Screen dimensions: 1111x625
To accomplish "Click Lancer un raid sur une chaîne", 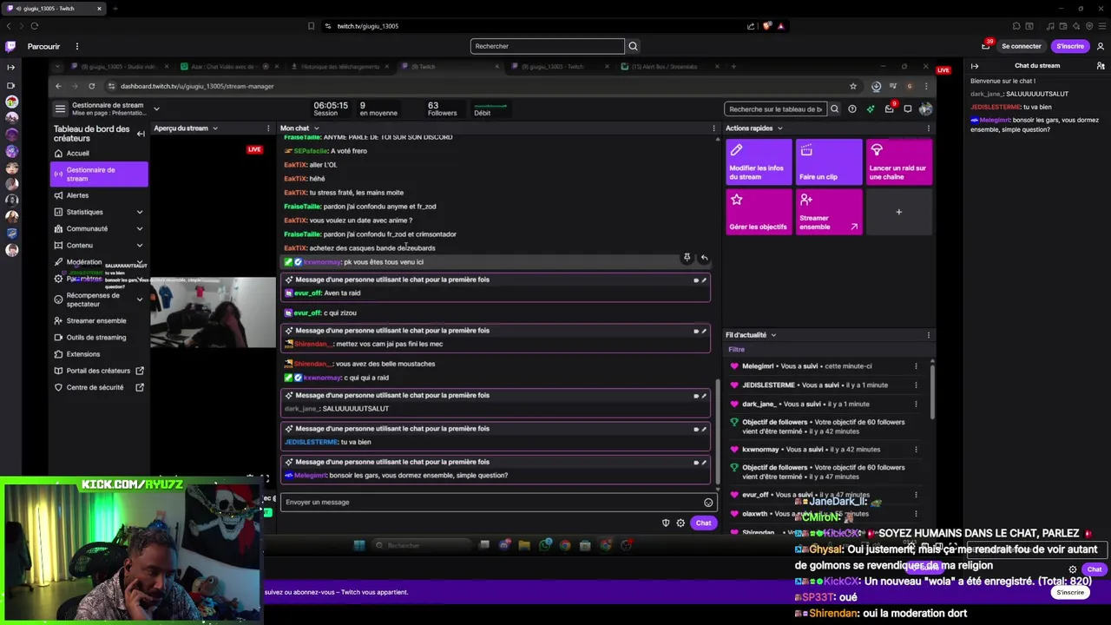I will coord(899,162).
